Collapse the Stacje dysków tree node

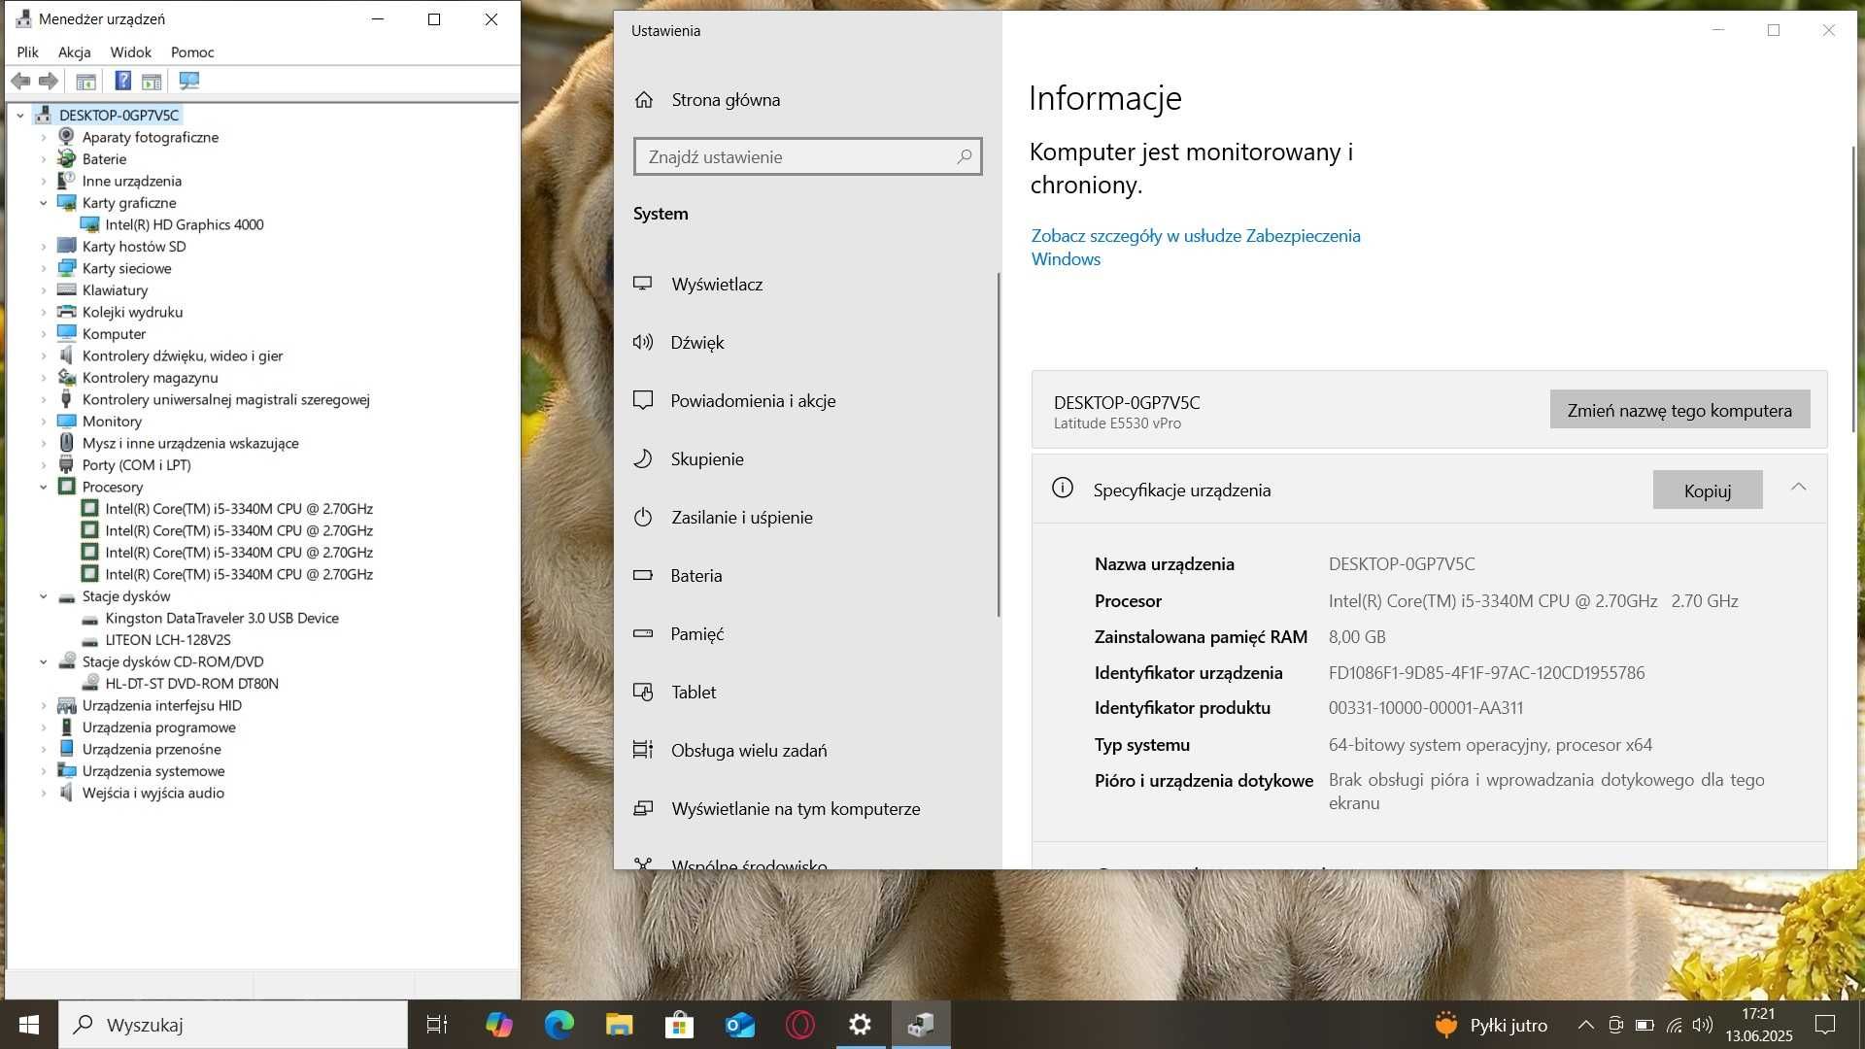tap(43, 596)
